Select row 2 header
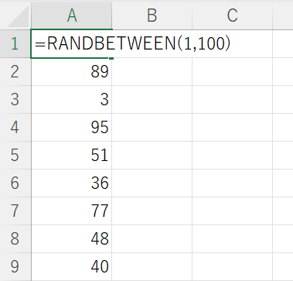Image resolution: width=293 pixels, height=281 pixels. [15, 71]
